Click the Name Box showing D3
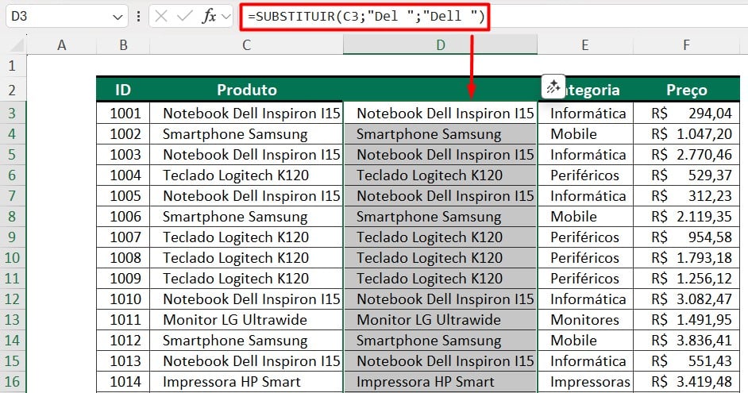The width and height of the screenshot is (748, 393). point(67,16)
